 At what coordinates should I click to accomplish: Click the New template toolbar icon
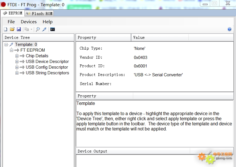[6, 29]
